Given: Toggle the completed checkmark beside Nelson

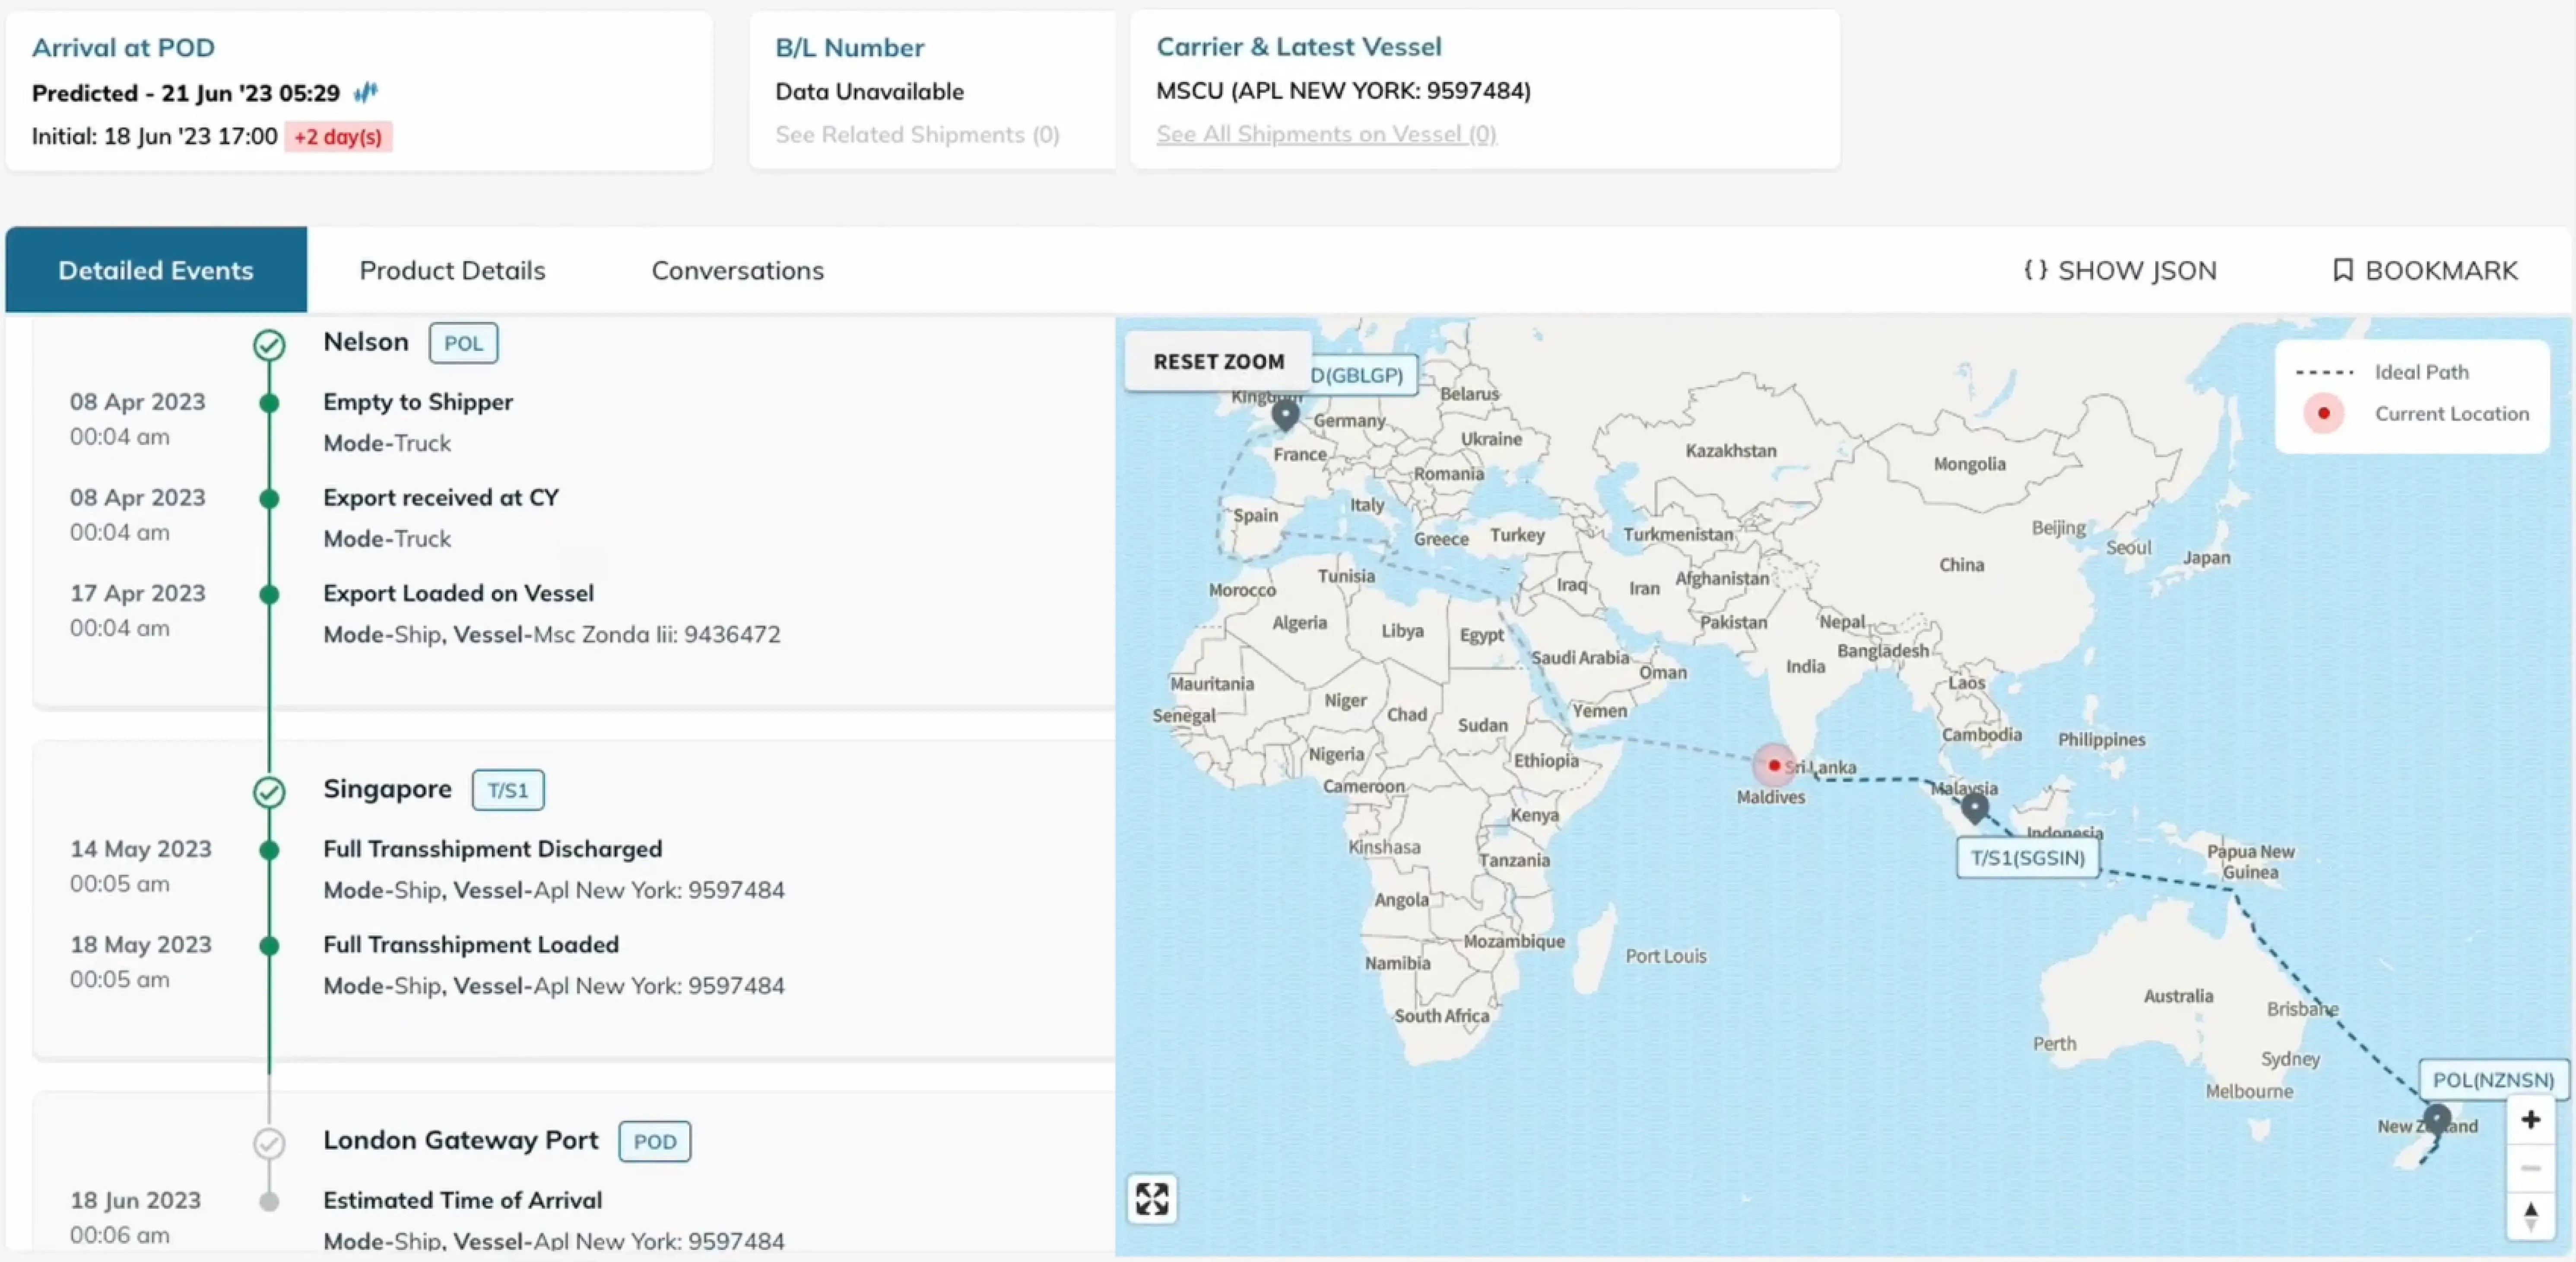Looking at the screenshot, I should pyautogui.click(x=269, y=345).
